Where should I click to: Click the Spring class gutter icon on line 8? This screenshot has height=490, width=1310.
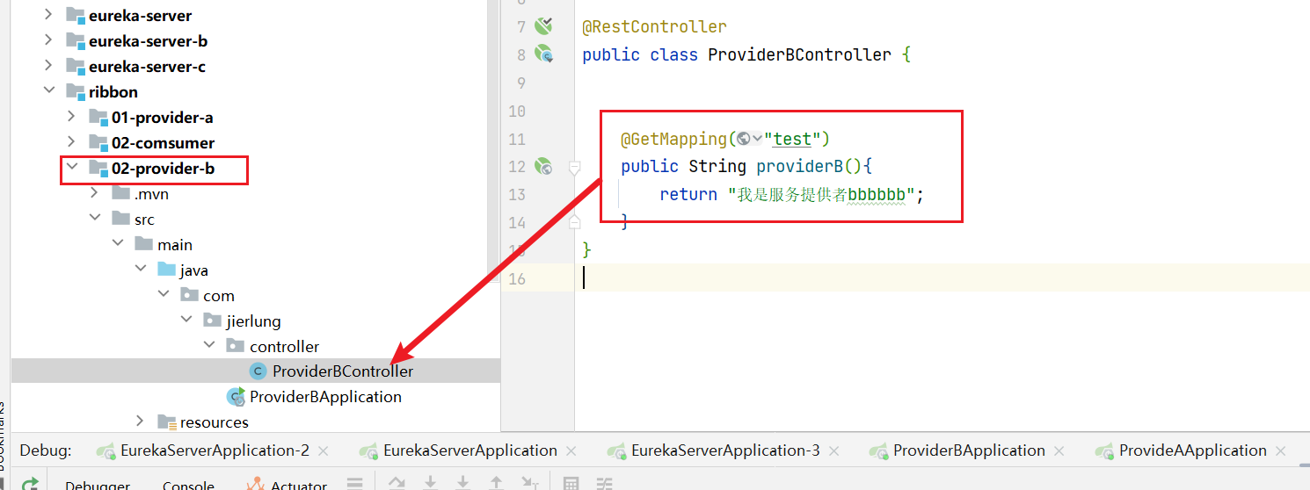pos(545,54)
